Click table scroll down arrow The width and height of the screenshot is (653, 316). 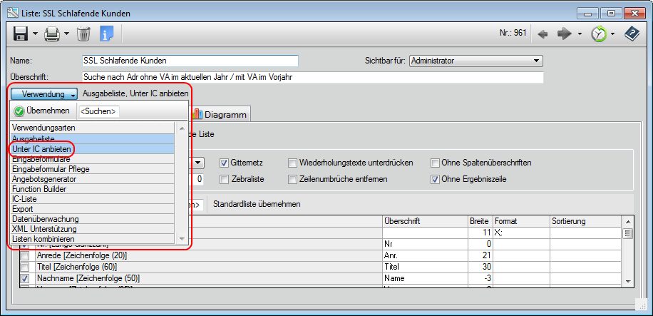pyautogui.click(x=628, y=282)
